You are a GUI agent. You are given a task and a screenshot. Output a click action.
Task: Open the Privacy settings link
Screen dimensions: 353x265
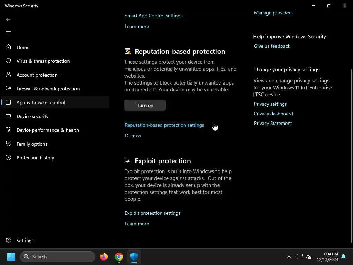click(x=270, y=104)
